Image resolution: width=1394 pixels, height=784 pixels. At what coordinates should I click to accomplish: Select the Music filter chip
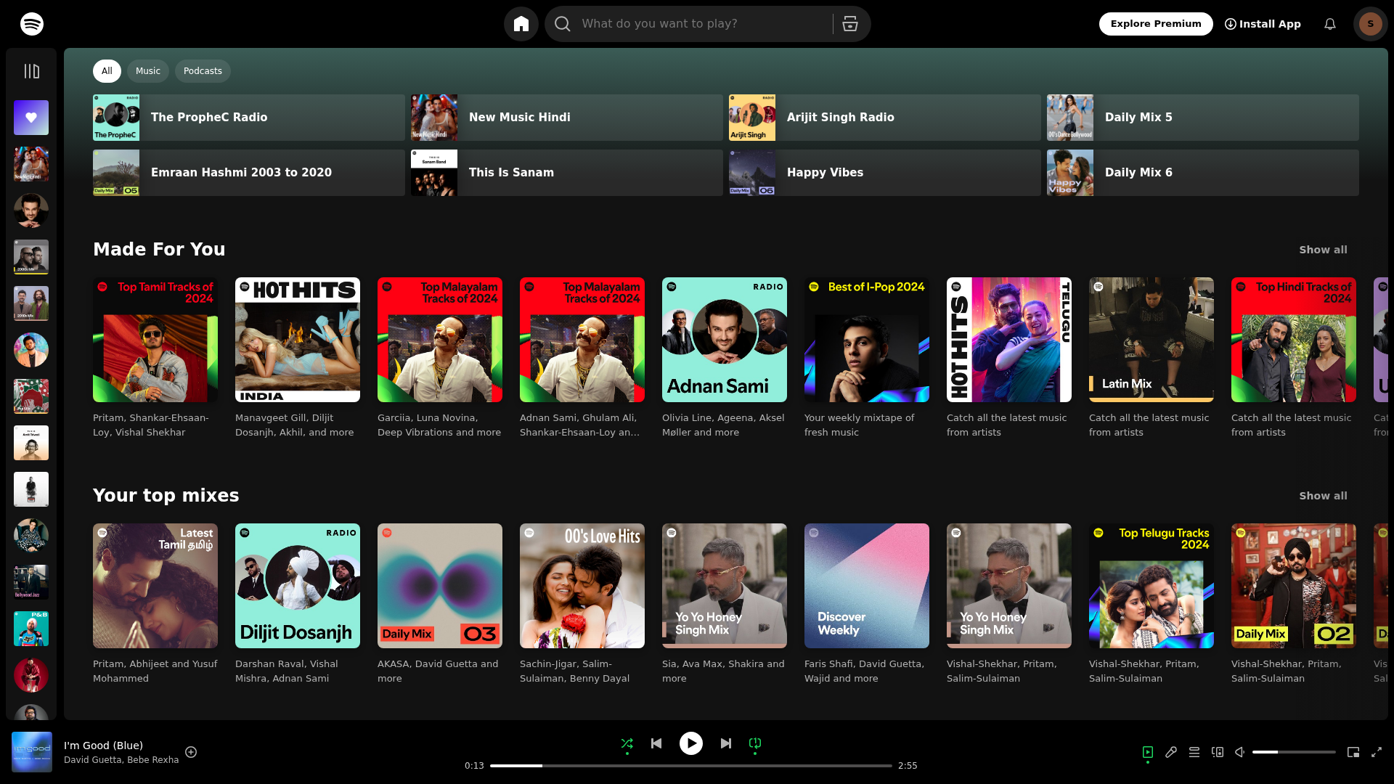[148, 71]
